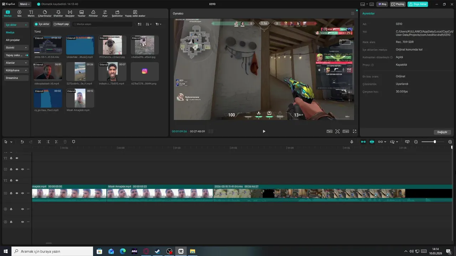456x256 pixels.
Task: Hide the text track directly above the main video track
Action: coord(17,181)
